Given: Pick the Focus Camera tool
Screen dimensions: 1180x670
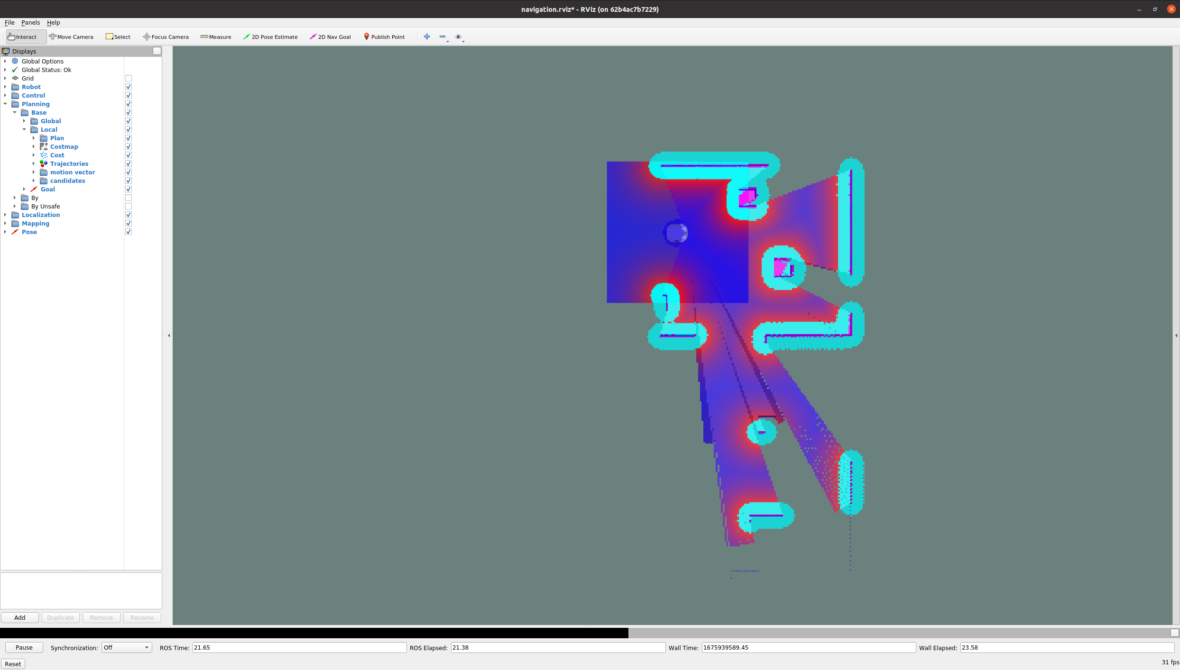Looking at the screenshot, I should pyautogui.click(x=166, y=37).
